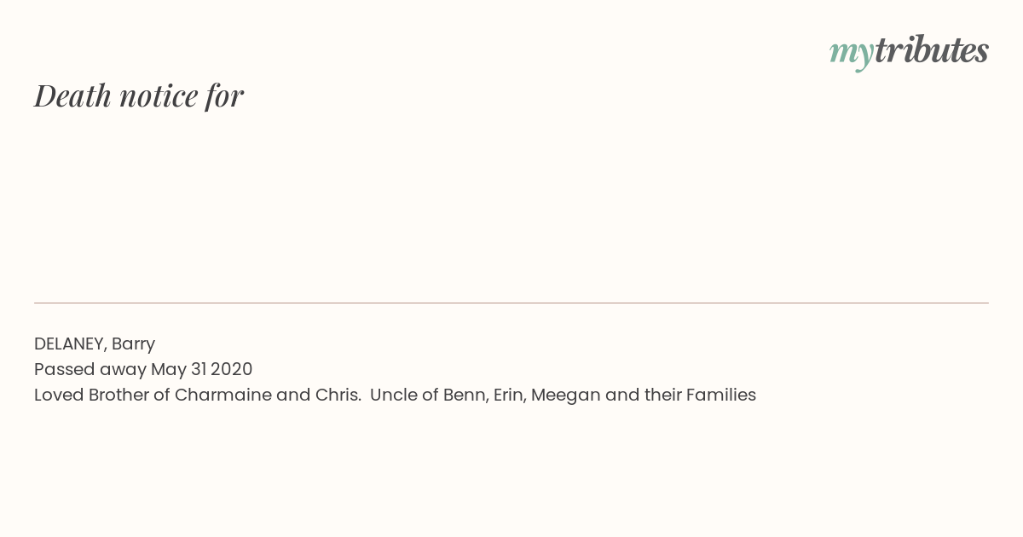Click the words 'Loved Brother of'
The width and height of the screenshot is (1023, 537).
click(102, 396)
